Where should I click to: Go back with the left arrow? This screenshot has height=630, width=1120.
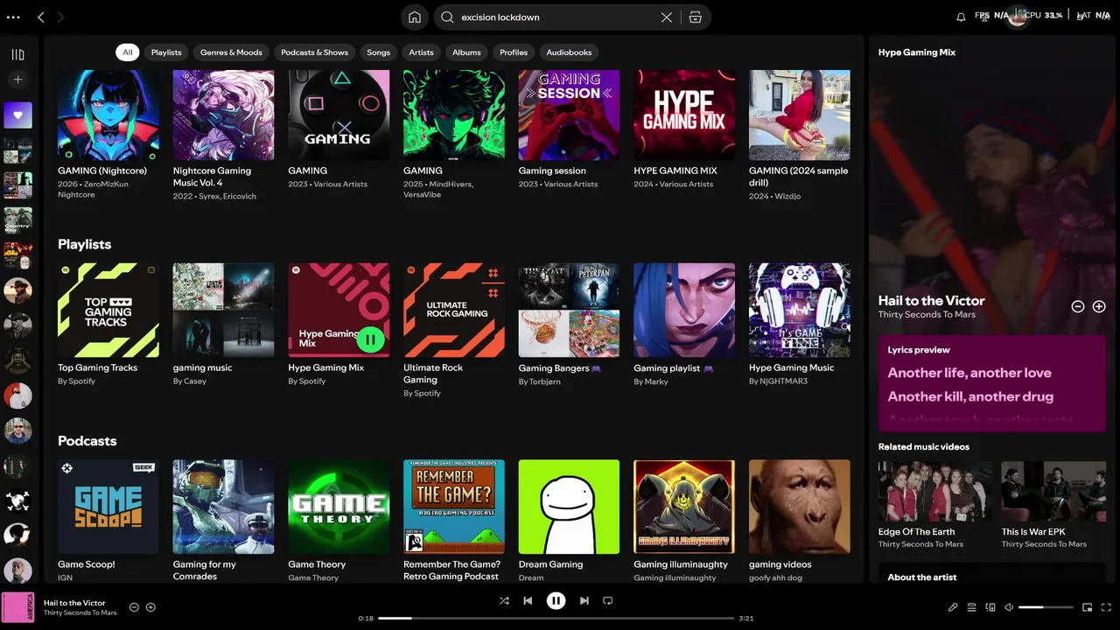coord(41,17)
